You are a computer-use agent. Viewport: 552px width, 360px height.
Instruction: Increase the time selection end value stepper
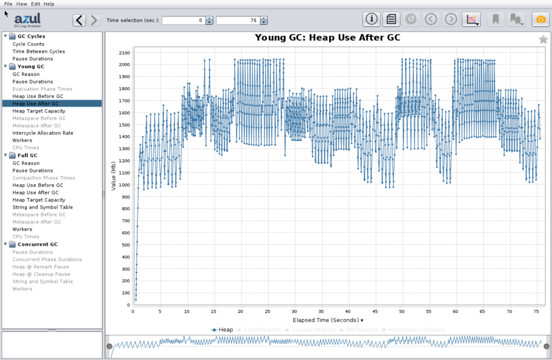point(264,17)
